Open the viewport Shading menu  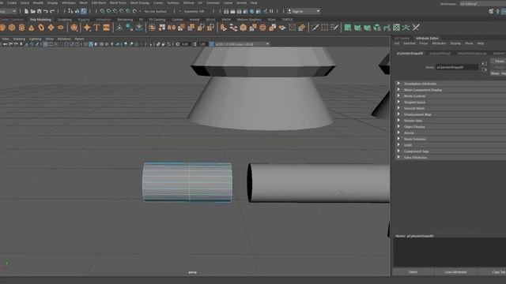click(x=19, y=39)
